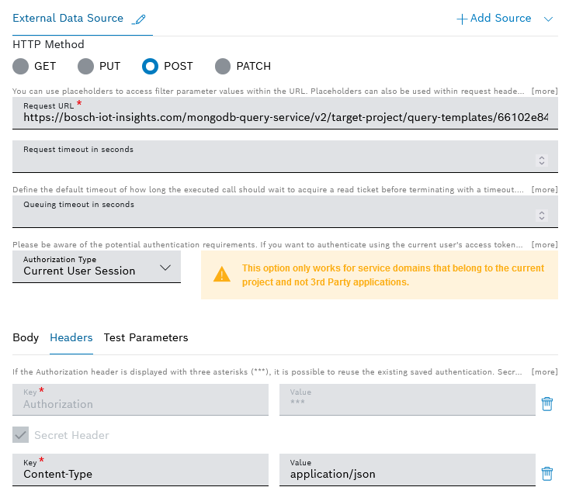Screen dimensions: 569x494
Task: Switch to the Test Parameters tab
Action: coord(146,337)
